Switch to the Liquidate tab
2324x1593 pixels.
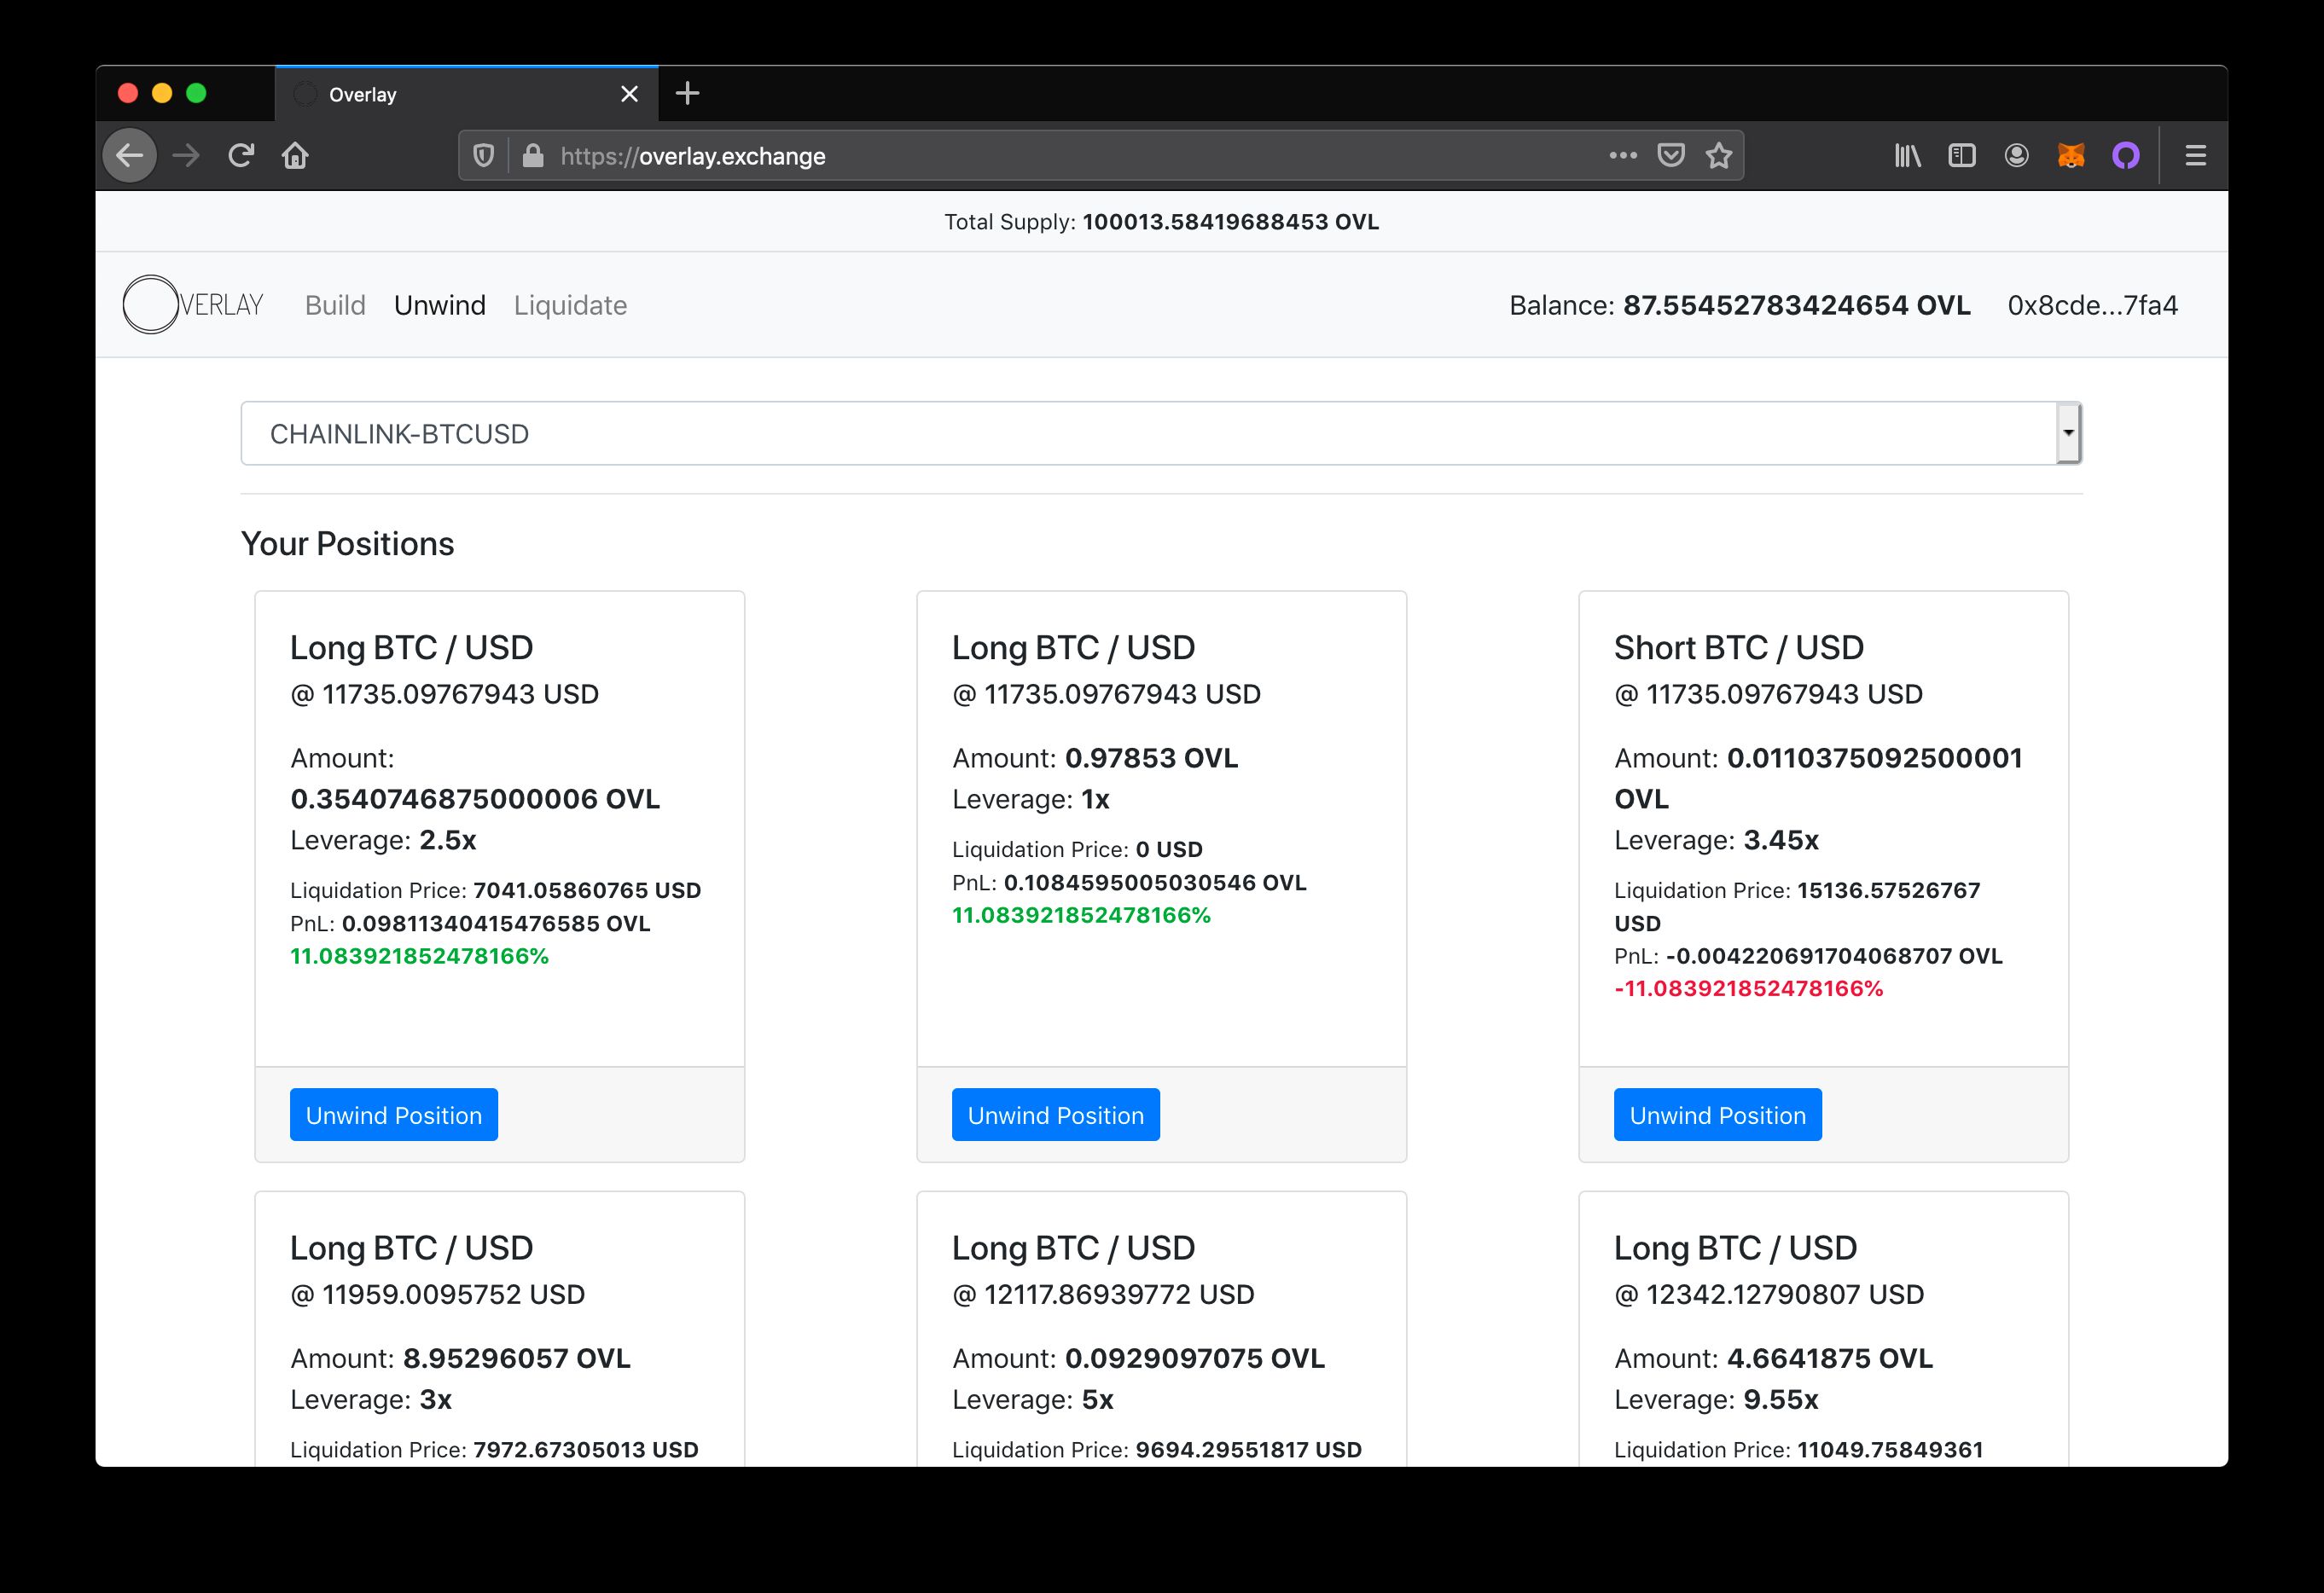pos(571,305)
